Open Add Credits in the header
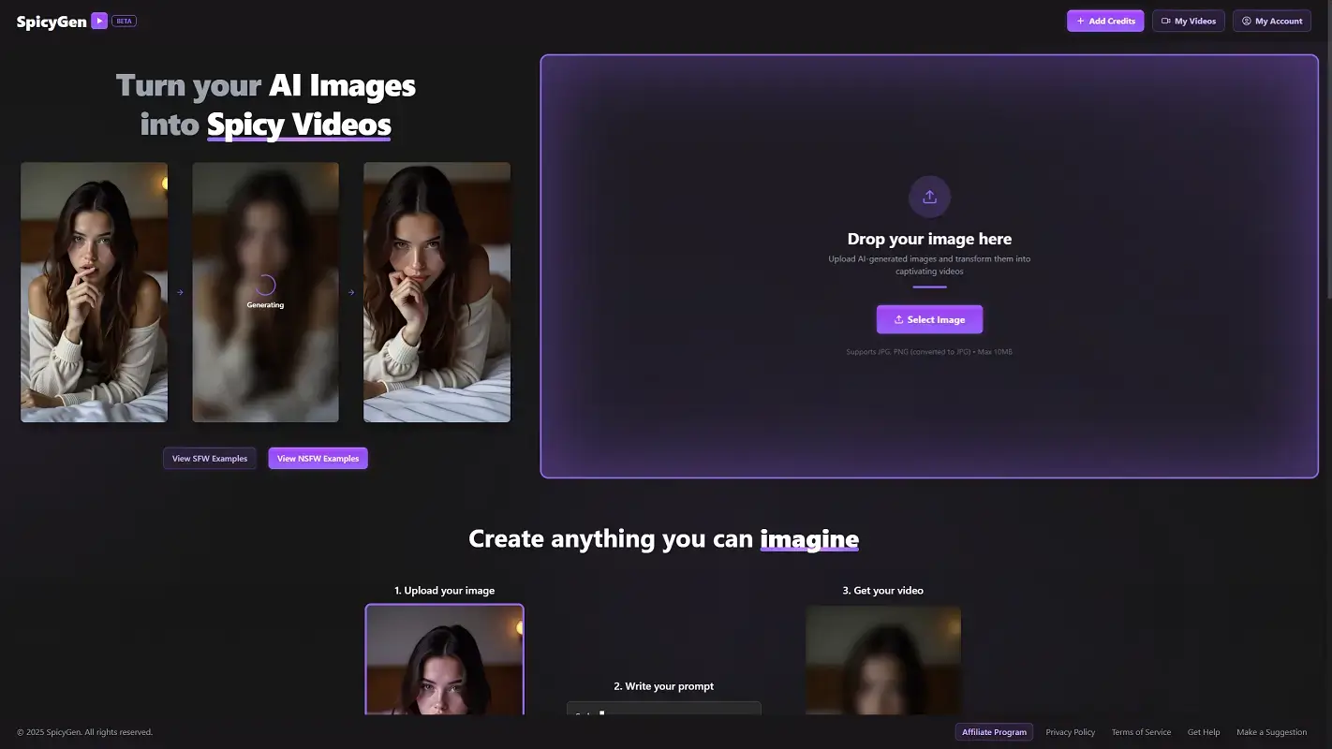Viewport: 1332px width, 749px height. 1105,21
